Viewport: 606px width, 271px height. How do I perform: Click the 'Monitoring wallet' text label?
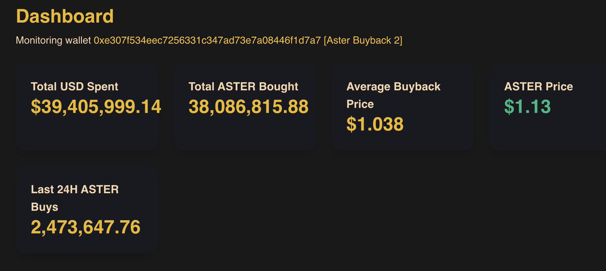click(x=54, y=40)
